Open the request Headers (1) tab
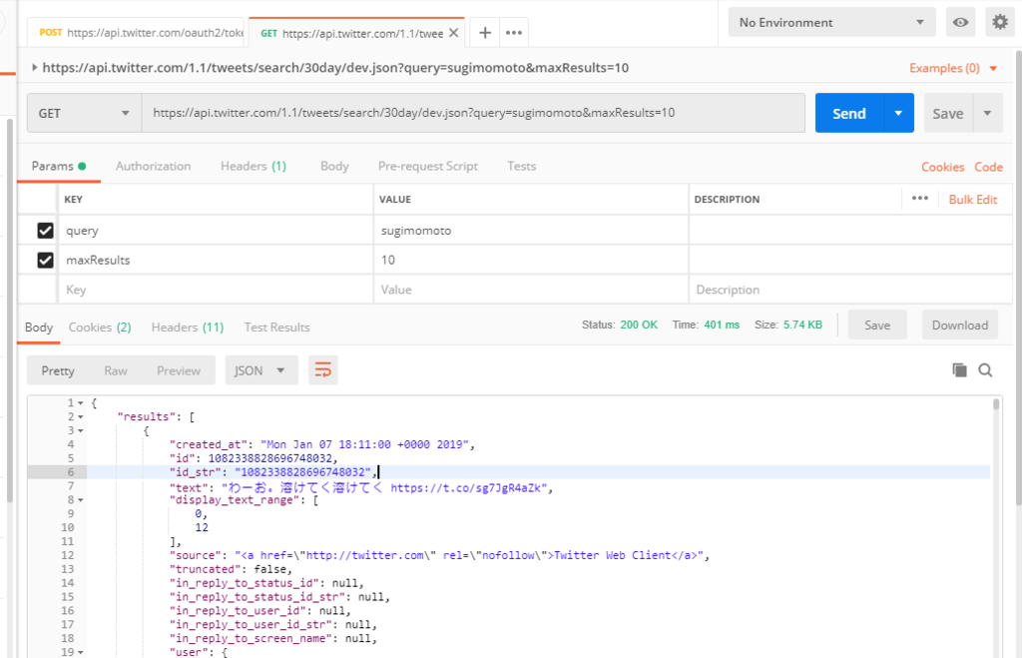The width and height of the screenshot is (1022, 658). pyautogui.click(x=254, y=166)
